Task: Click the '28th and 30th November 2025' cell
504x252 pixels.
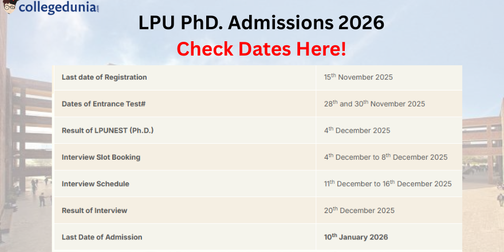Action: pyautogui.click(x=375, y=104)
